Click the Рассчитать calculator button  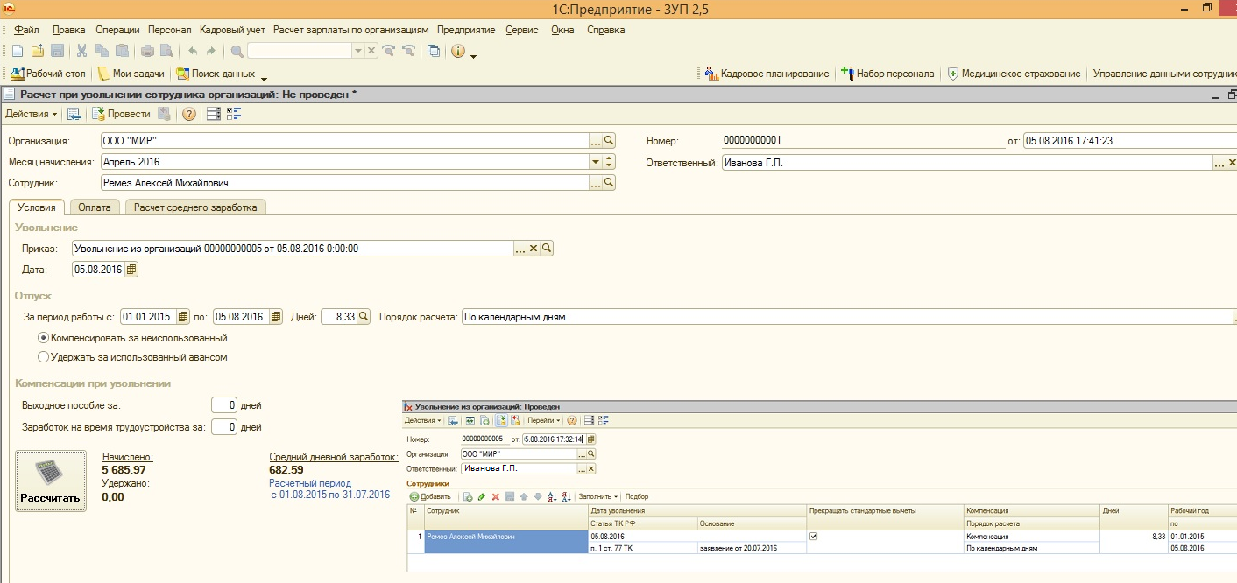pyautogui.click(x=51, y=481)
